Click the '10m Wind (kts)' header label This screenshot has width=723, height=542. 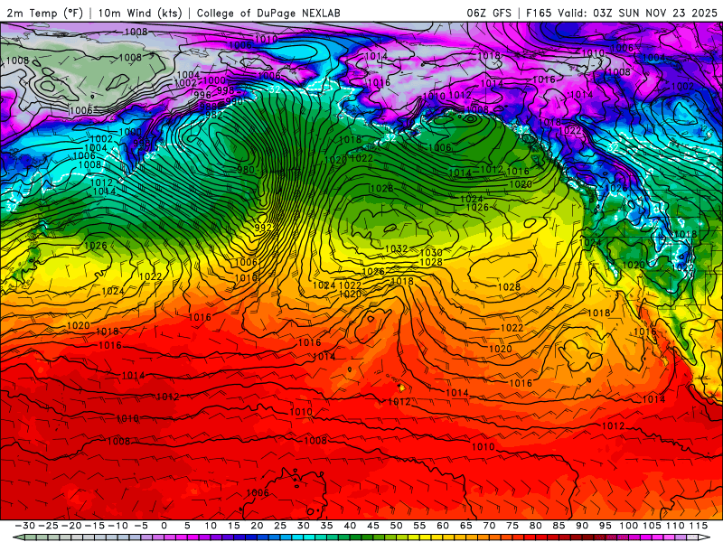[140, 13]
